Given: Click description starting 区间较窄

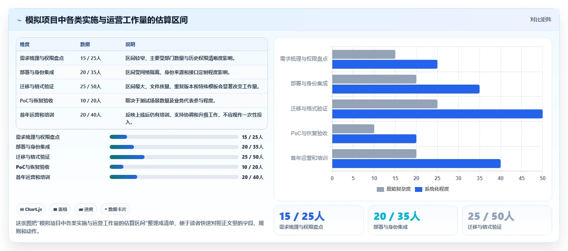Looking at the screenshot, I should (181, 58).
